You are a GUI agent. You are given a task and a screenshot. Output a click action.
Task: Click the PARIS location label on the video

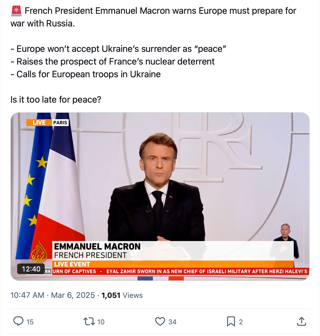point(60,122)
